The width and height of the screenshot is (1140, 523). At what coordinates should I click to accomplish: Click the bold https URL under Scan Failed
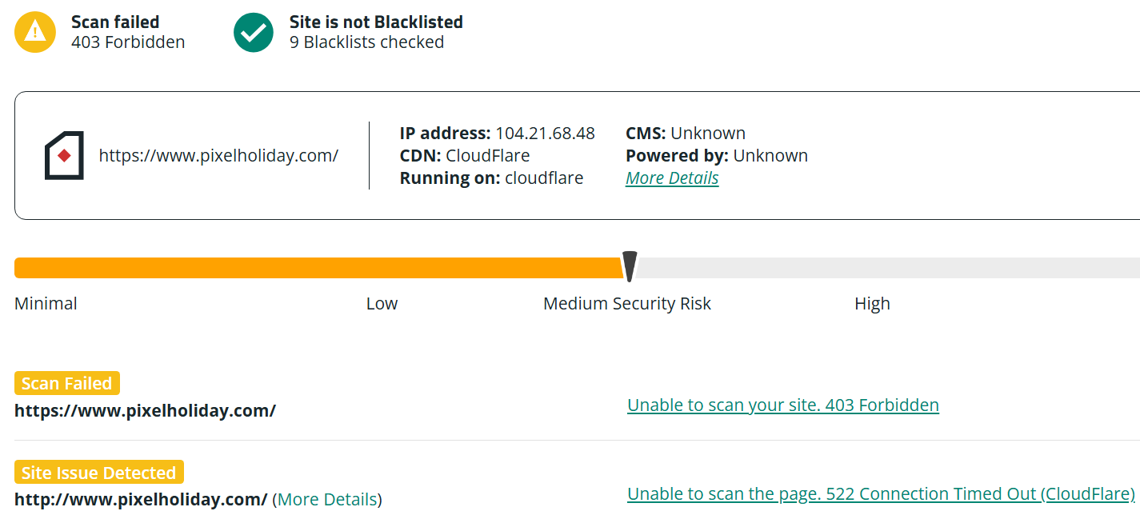[x=145, y=410]
